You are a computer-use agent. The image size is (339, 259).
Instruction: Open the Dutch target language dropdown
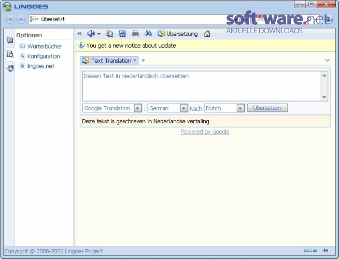224,108
